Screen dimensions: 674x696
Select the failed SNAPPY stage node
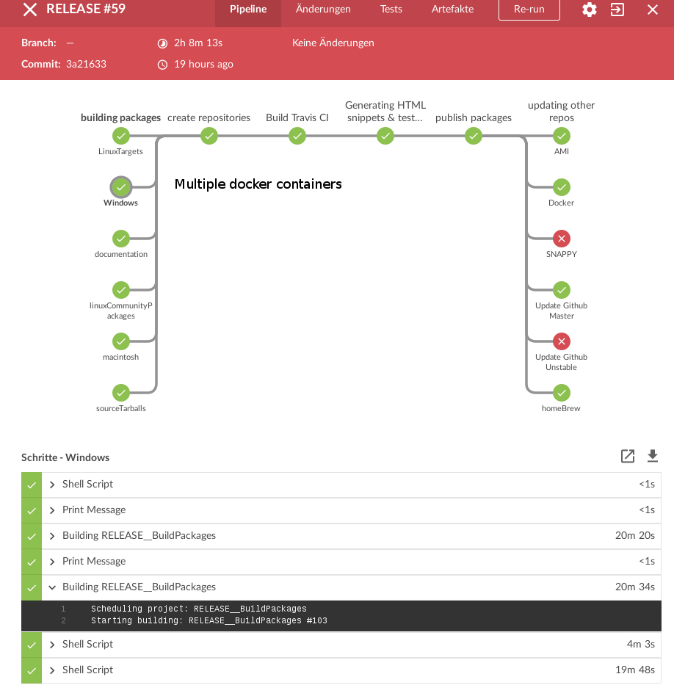(x=562, y=239)
